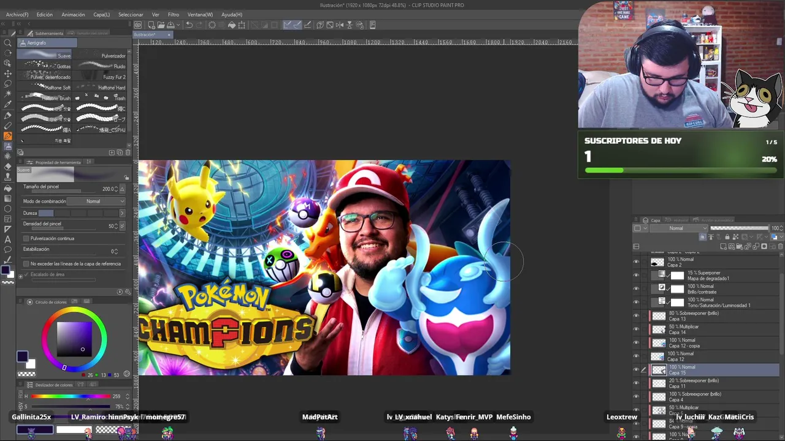
Task: Delete sub tool trash icon
Action: 128,152
